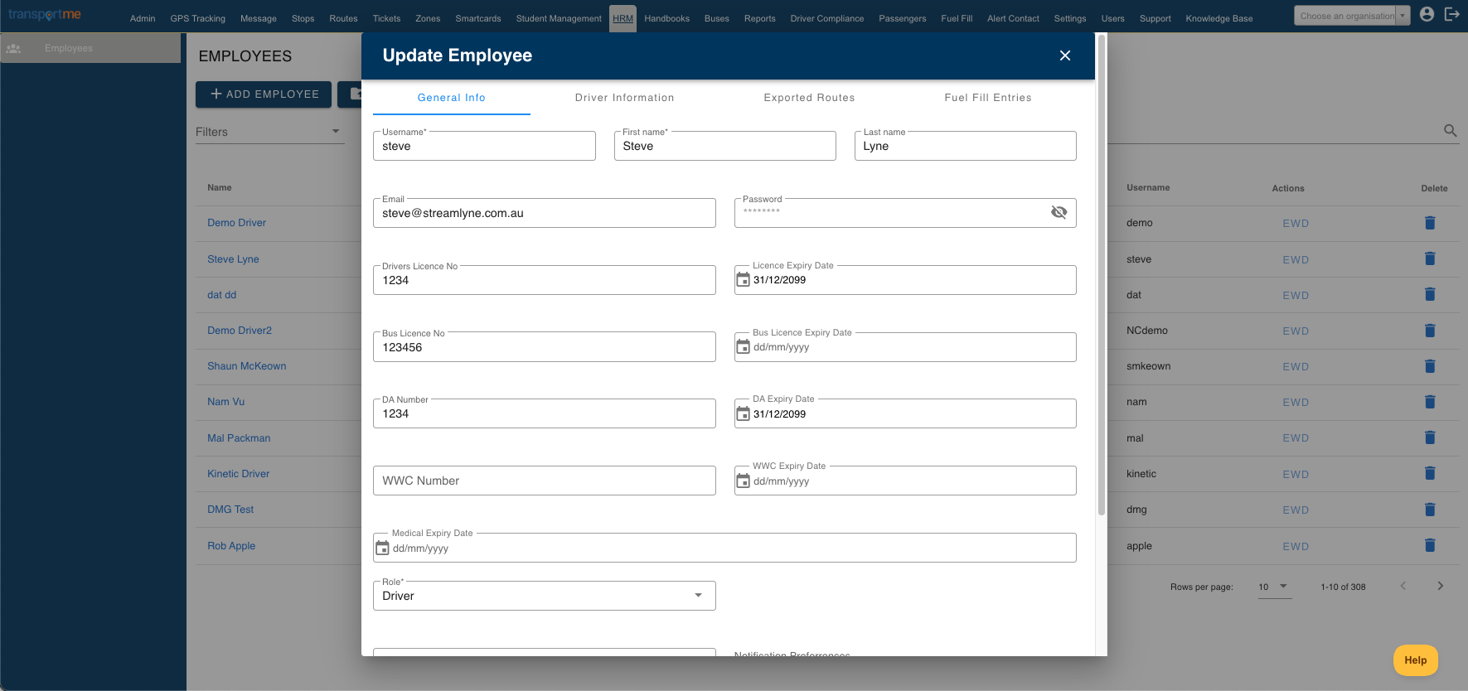Click the Last name field

(966, 146)
